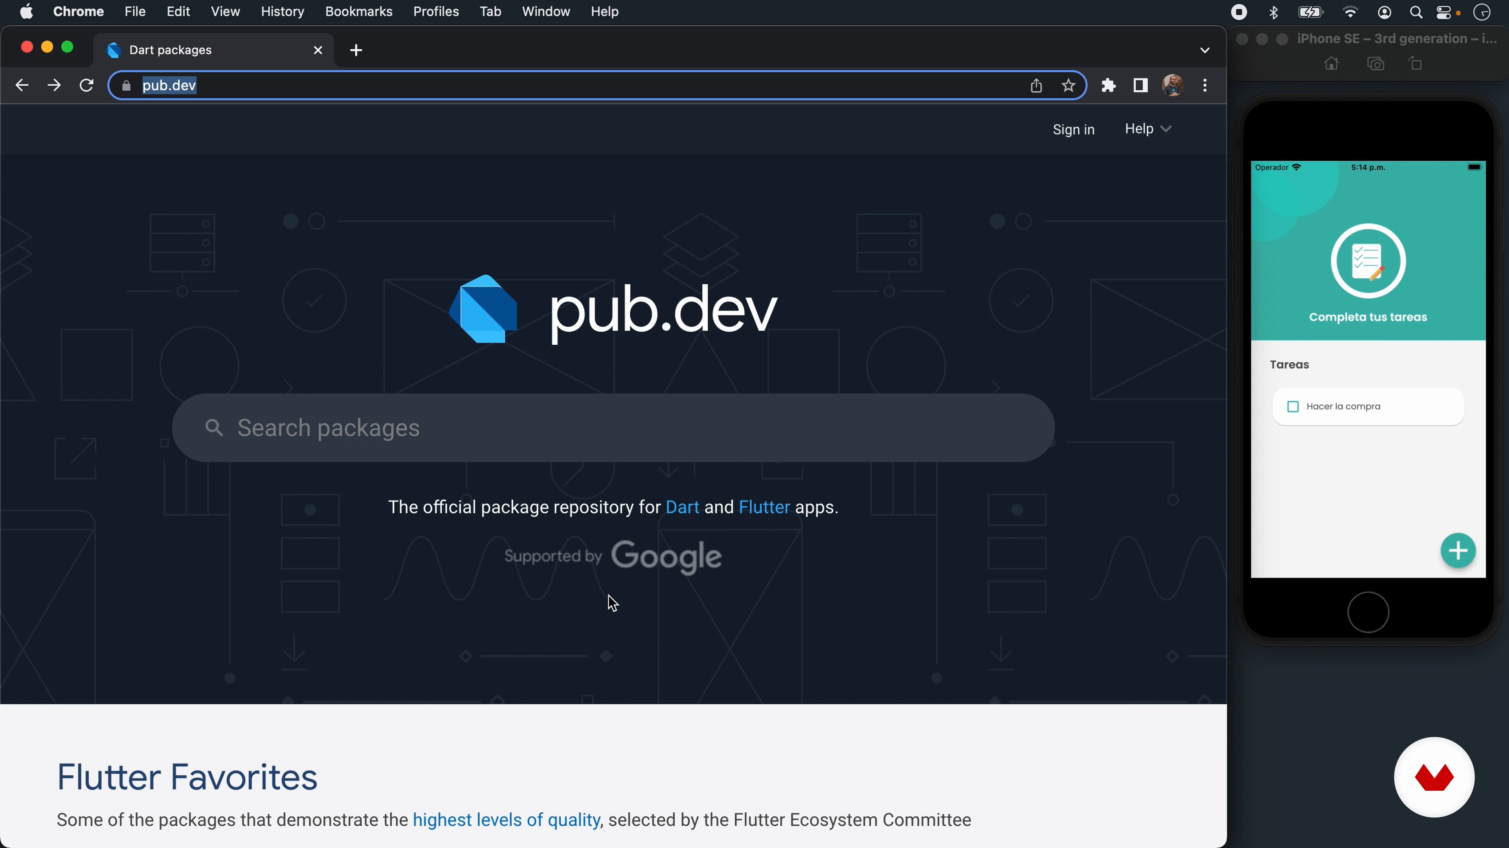Tap the task list logo in app
Viewport: 1509px width, 848px height.
click(1368, 261)
